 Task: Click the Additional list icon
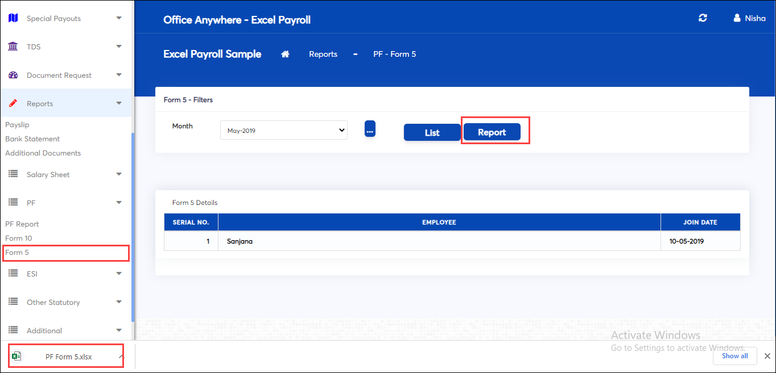pyautogui.click(x=13, y=330)
